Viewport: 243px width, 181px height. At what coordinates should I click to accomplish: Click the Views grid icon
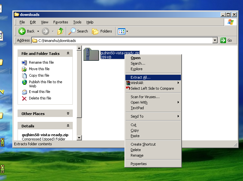[x=122, y=31]
